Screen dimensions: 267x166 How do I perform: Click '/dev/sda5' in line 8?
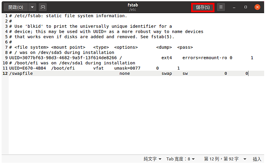click(x=50, y=52)
